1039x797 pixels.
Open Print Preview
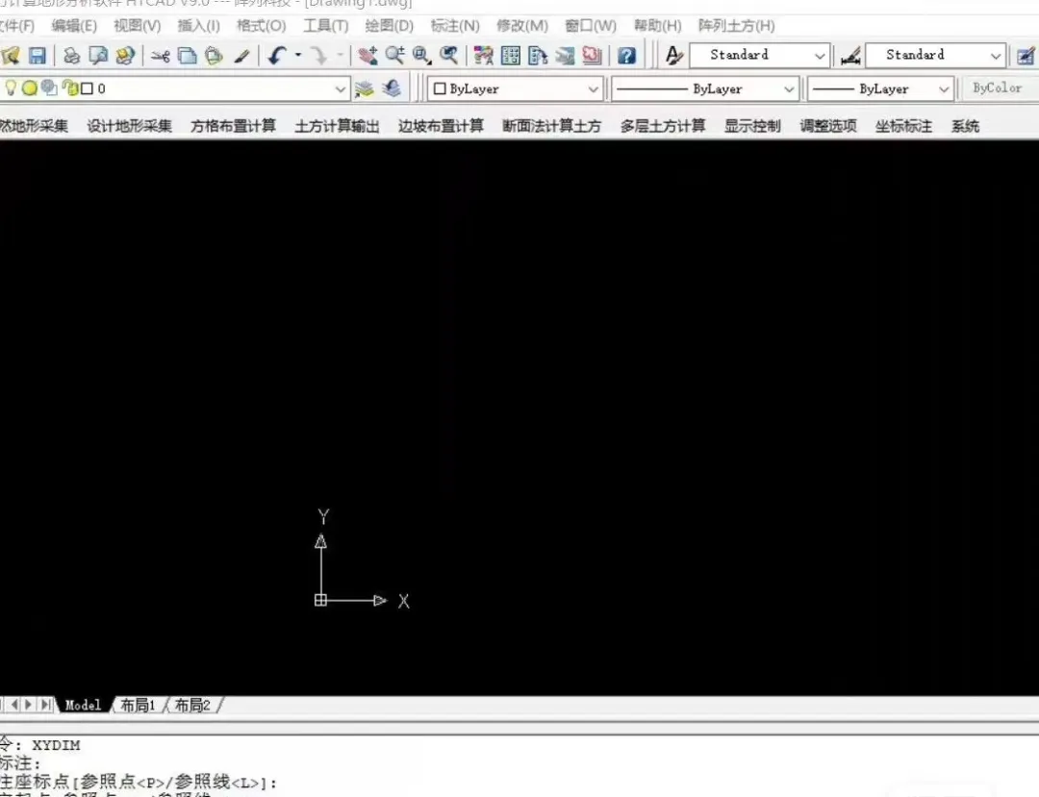pyautogui.click(x=98, y=56)
